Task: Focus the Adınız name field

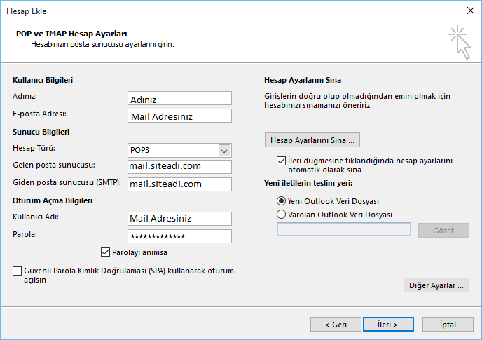Action: 179,98
